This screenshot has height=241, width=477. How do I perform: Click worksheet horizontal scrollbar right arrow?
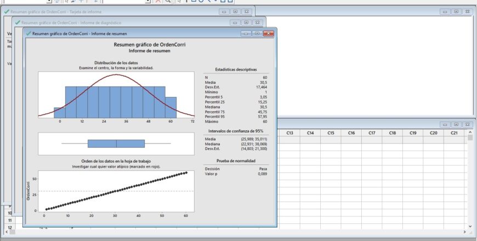(x=464, y=232)
